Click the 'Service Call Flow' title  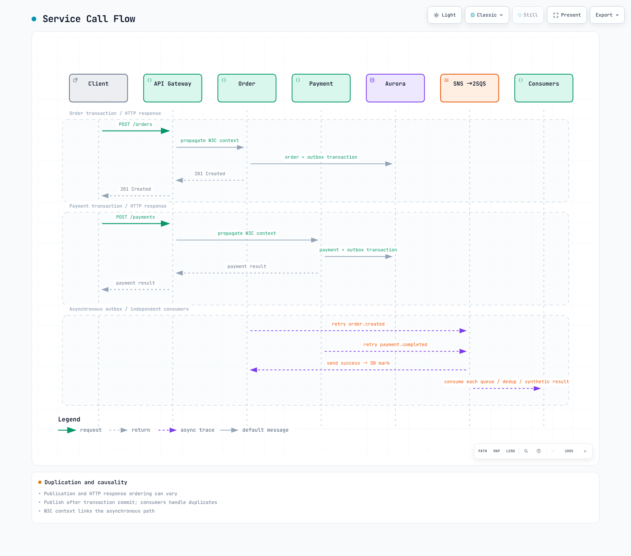click(x=89, y=19)
